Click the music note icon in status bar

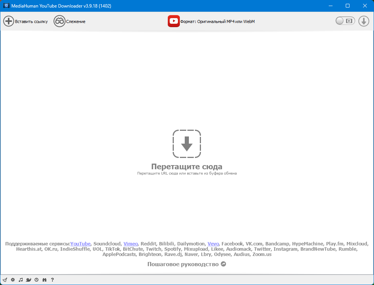[x=21, y=280]
